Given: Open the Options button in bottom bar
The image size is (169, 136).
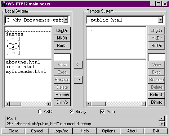Looking at the screenshot, I should point(108,131).
